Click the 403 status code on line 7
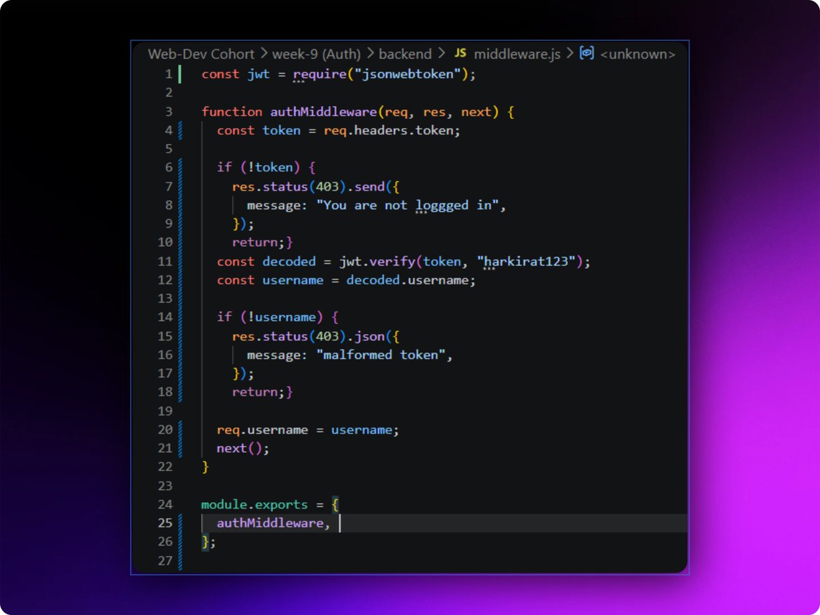 click(x=327, y=187)
